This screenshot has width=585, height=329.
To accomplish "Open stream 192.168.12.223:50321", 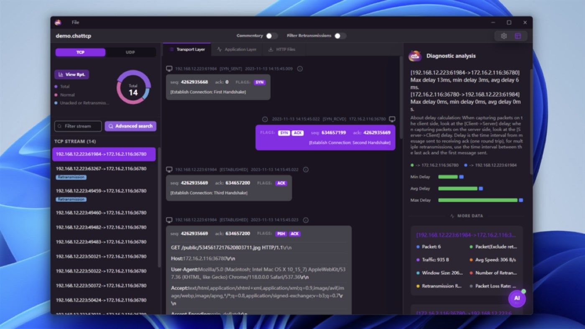I will point(104,257).
